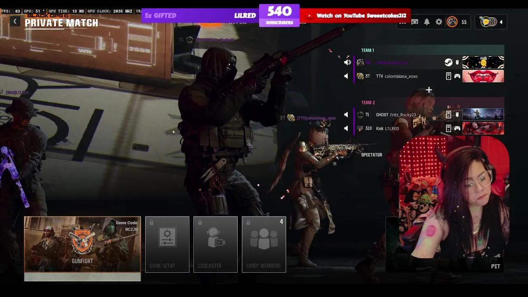Open the headset social channels icon
Viewport: 528px width, 297px height.
tap(415, 22)
